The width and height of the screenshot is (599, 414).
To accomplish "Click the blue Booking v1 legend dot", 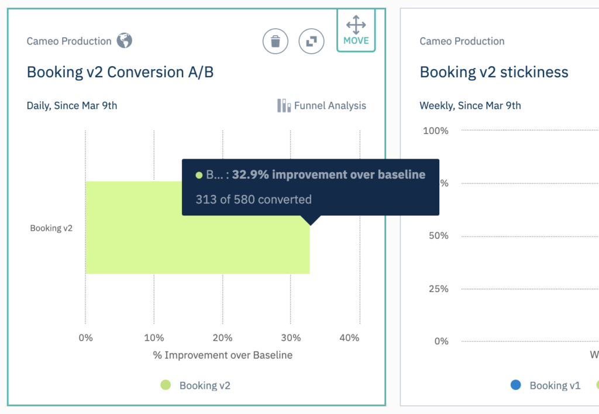I will click(x=515, y=385).
